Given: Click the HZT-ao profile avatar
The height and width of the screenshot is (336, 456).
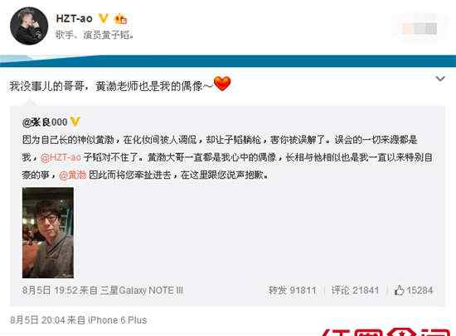Looking at the screenshot, I should pos(29,26).
